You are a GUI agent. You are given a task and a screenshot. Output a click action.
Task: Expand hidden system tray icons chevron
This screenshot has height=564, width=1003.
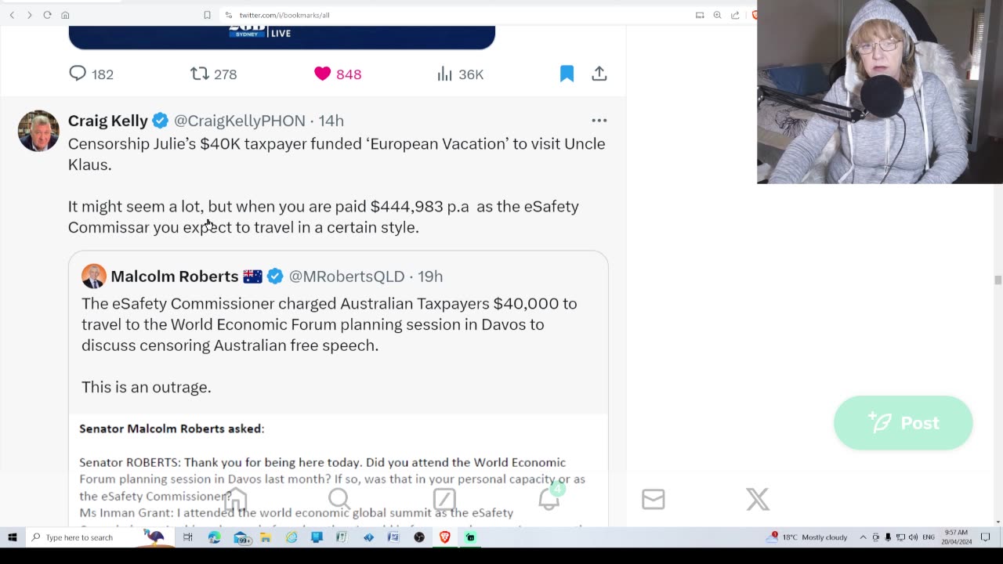pyautogui.click(x=863, y=537)
